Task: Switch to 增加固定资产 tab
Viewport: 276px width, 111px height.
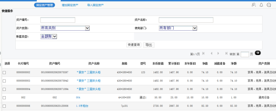Action: coord(70,5)
